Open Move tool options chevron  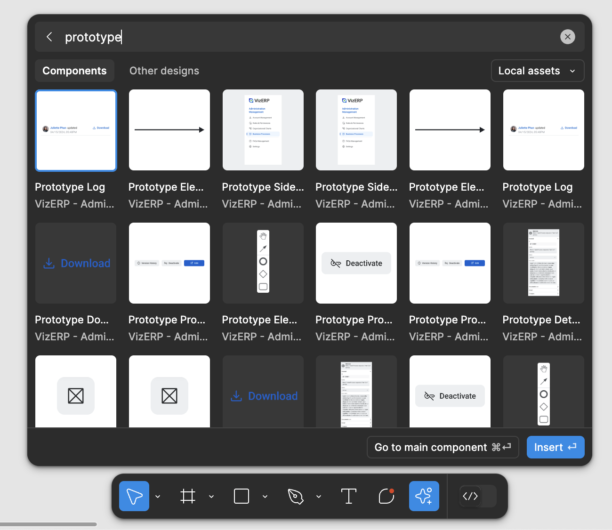158,496
